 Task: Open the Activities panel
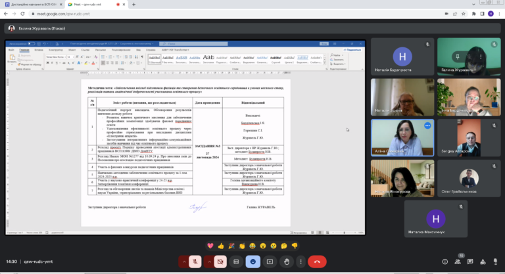point(483,262)
